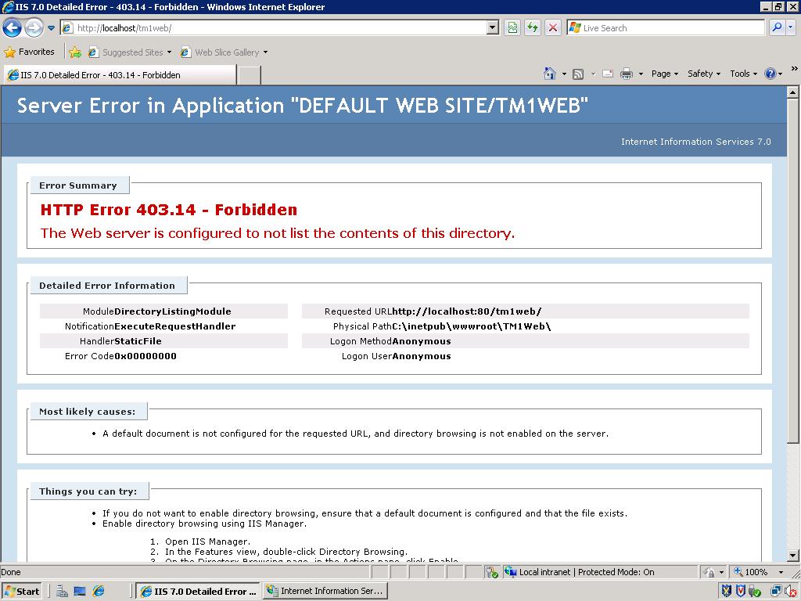This screenshot has width=801, height=601.
Task: Click the 'StaticFile' handler value
Action: (138, 341)
